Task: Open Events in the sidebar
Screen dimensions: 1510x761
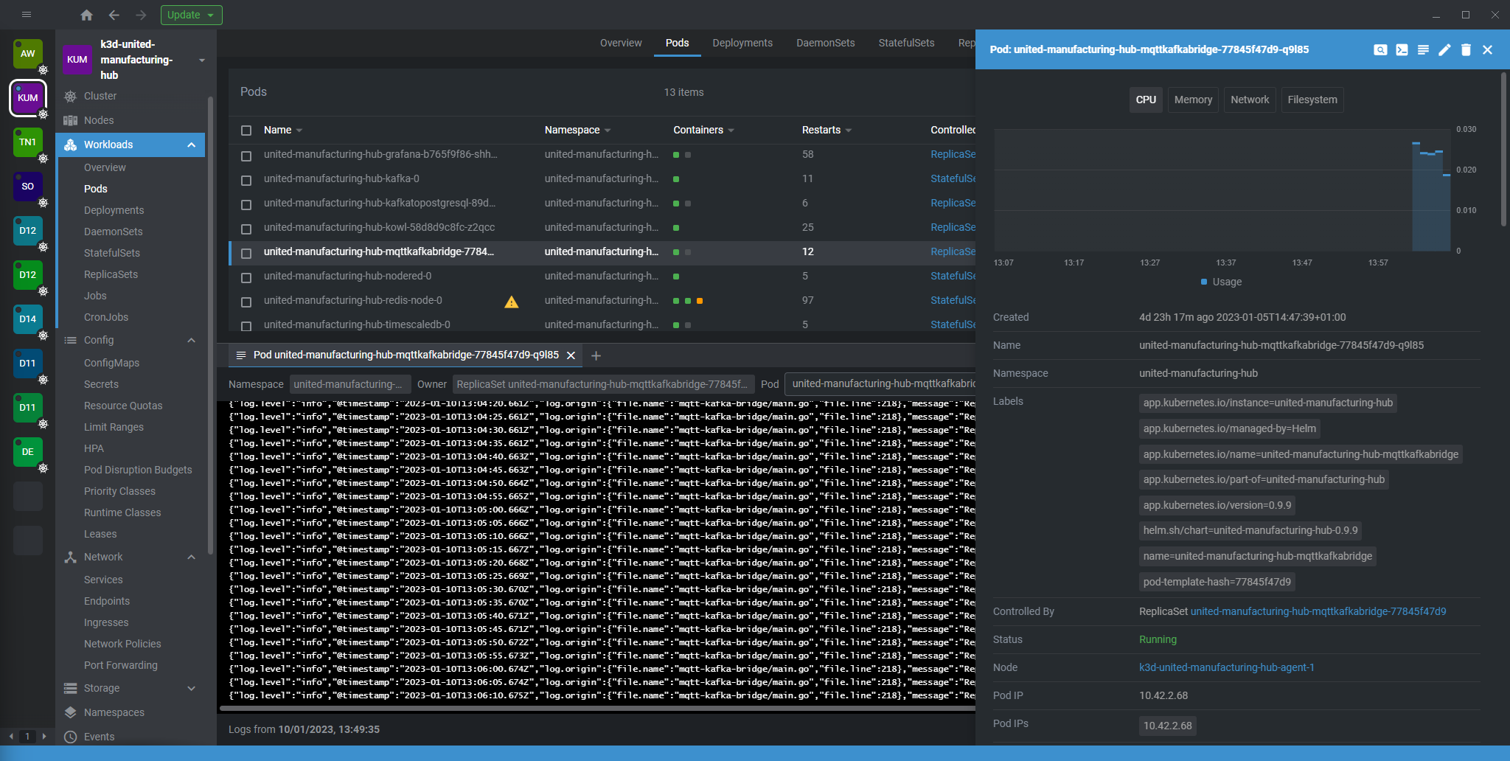Action: (x=99, y=737)
